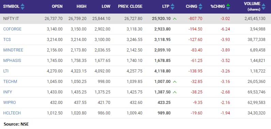Select MINDTREE LTP value 2,059.10

162,50
